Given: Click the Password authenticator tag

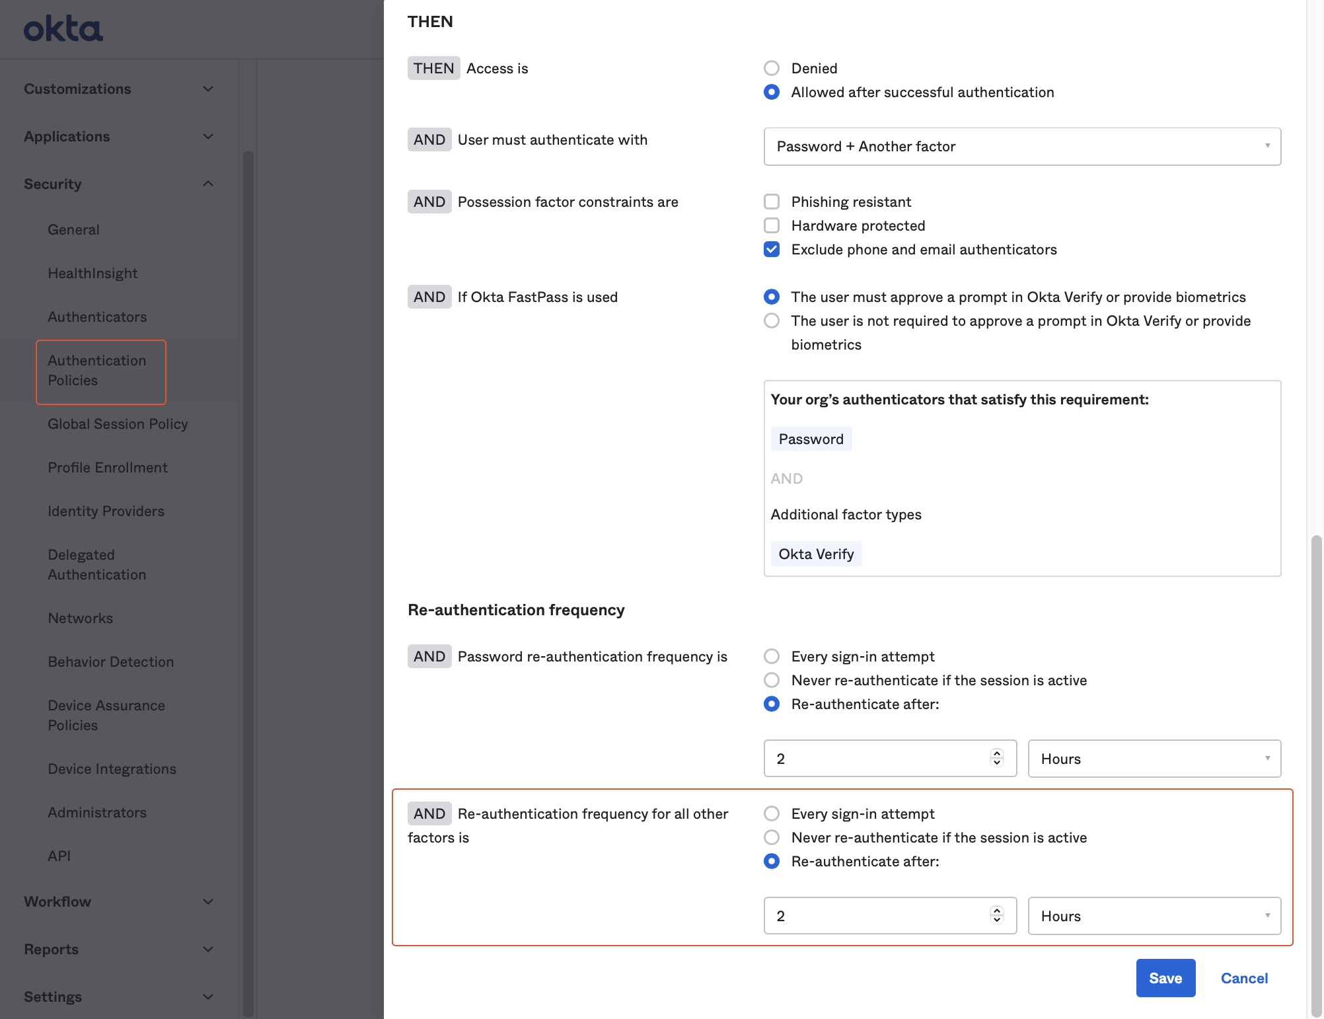Looking at the screenshot, I should point(811,439).
